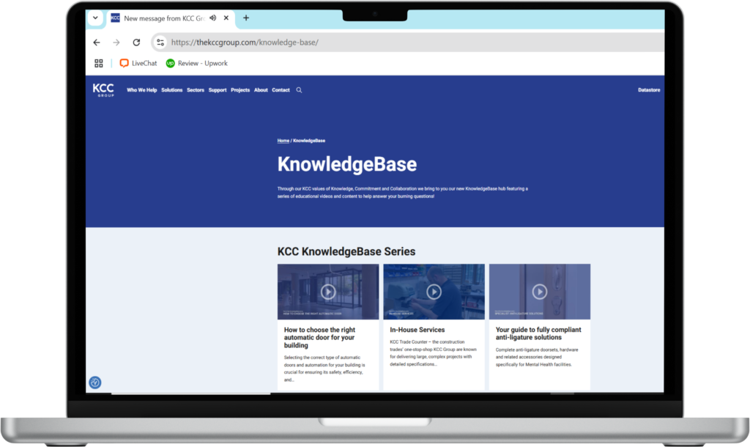Open the tab search dropdown arrow
Viewport: 750px width, 447px height.
click(x=95, y=18)
